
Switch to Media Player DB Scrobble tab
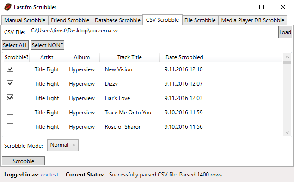(x=252, y=20)
